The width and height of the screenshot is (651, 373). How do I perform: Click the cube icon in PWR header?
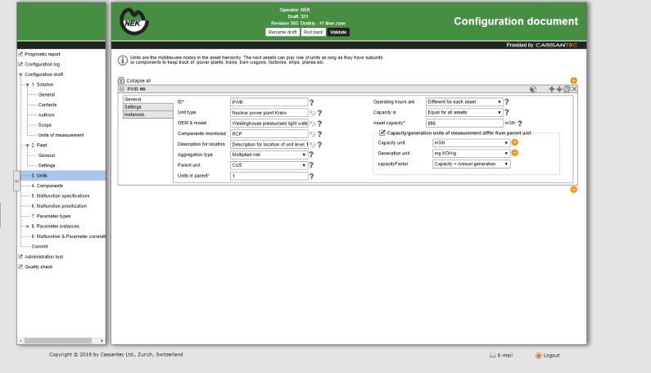533,89
